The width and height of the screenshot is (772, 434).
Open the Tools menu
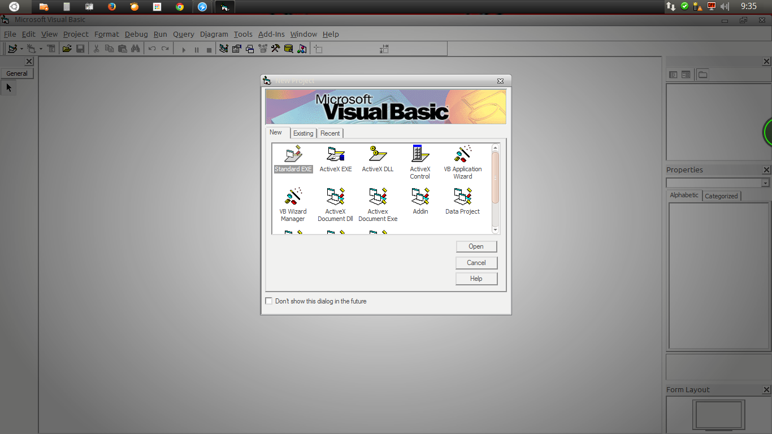243,34
